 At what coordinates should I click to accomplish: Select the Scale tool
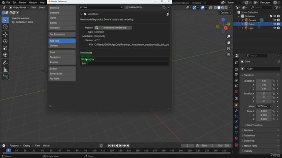5,48
